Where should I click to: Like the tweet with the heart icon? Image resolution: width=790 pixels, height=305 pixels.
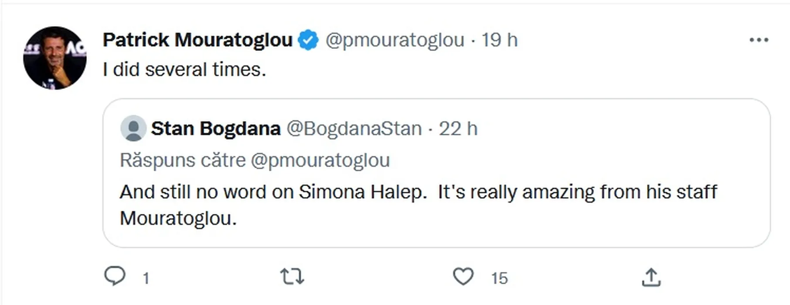click(463, 277)
